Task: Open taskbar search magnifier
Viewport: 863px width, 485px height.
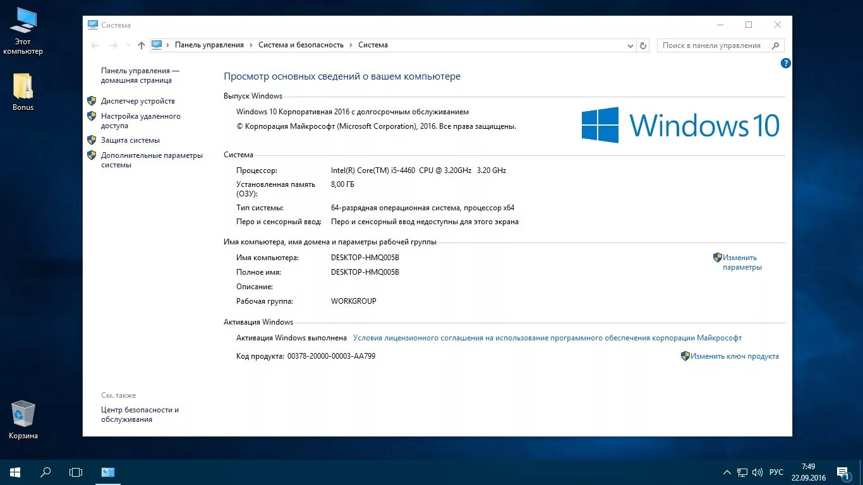Action: (x=45, y=472)
